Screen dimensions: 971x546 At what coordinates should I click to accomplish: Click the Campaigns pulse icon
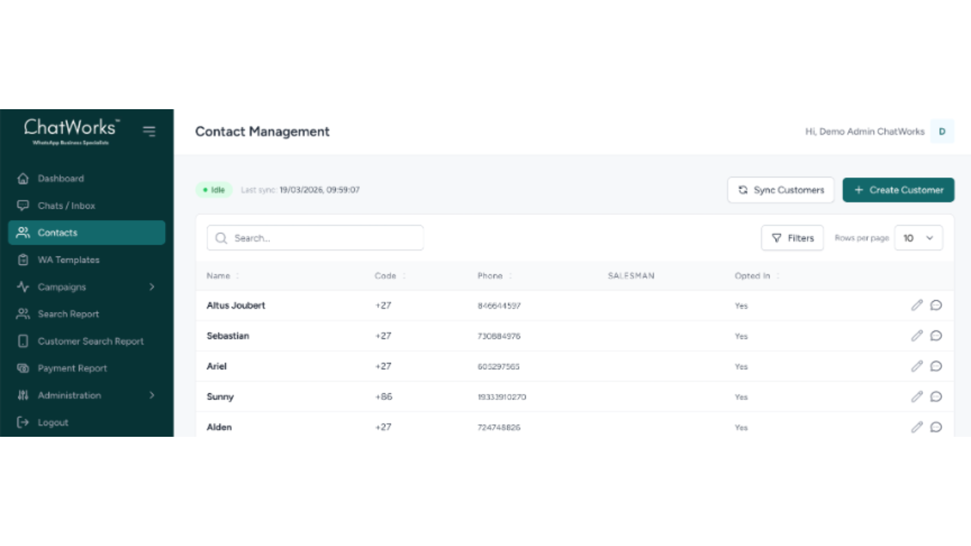click(23, 287)
